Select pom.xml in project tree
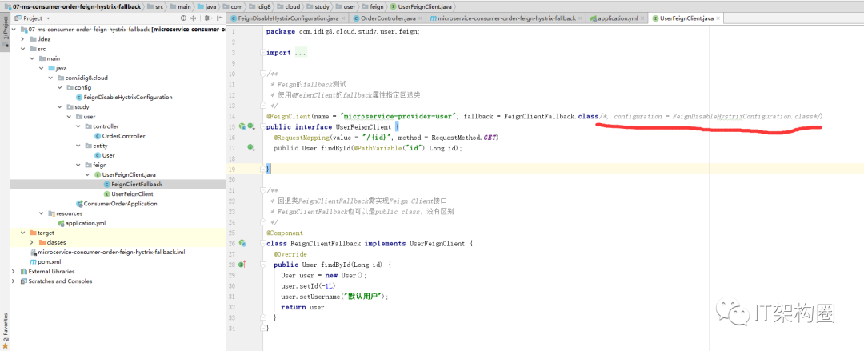 (46, 261)
